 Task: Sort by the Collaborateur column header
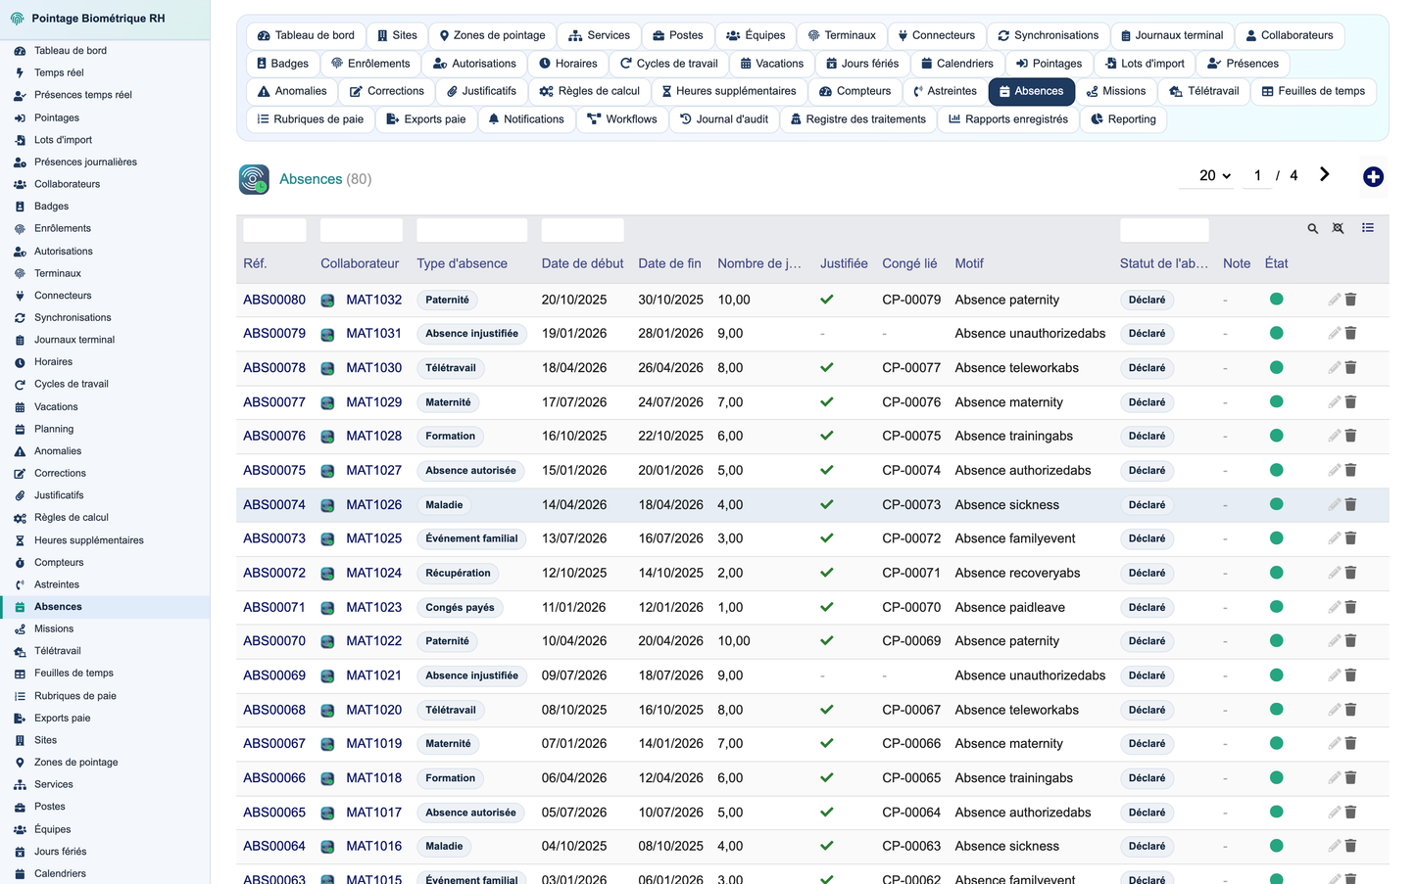tap(360, 263)
